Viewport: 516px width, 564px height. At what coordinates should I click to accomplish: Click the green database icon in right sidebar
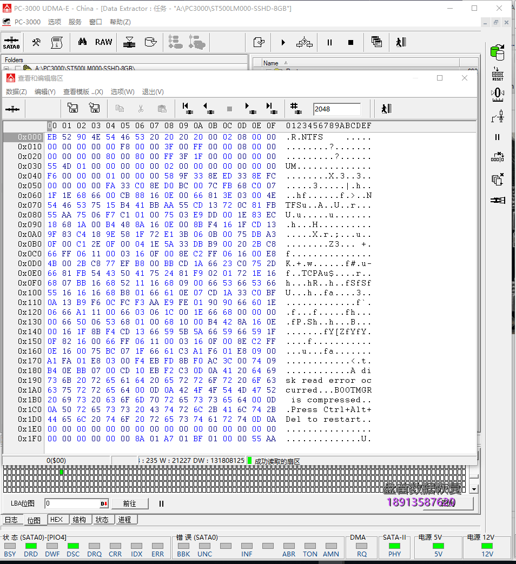click(497, 52)
